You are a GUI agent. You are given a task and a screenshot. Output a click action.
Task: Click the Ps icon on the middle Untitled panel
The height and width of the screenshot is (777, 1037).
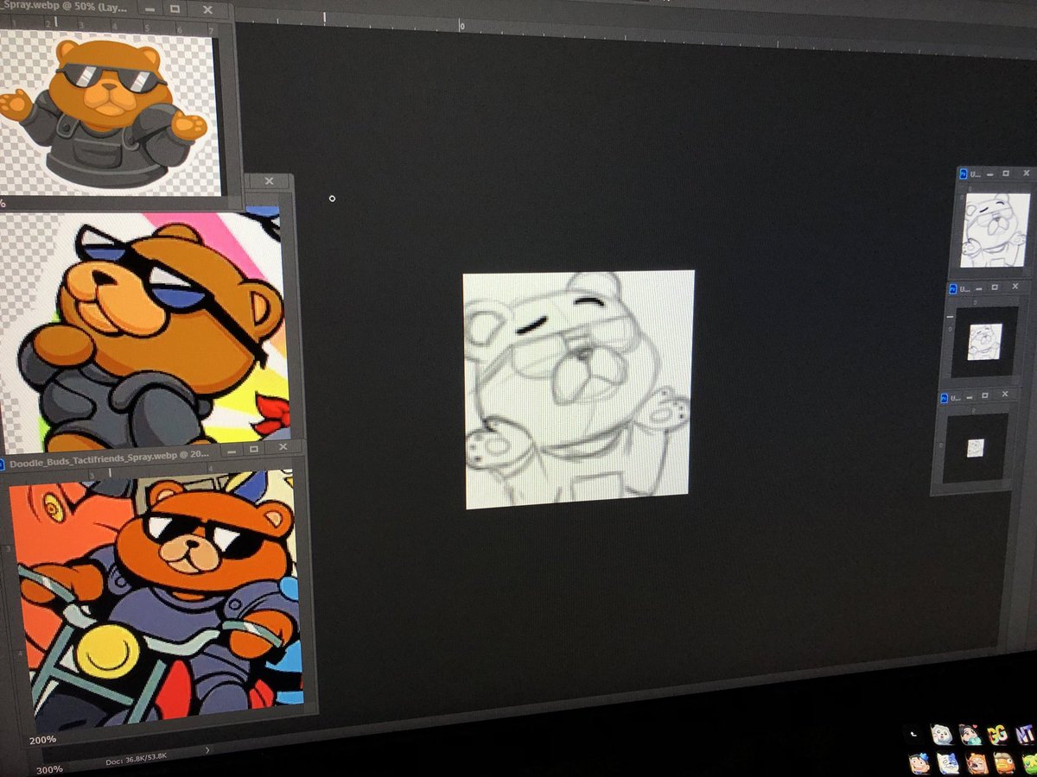coord(952,287)
